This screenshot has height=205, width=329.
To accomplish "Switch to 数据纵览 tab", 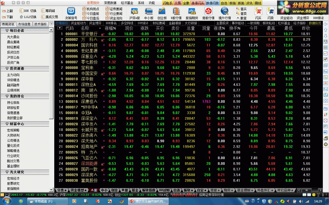I will [x=315, y=23].
